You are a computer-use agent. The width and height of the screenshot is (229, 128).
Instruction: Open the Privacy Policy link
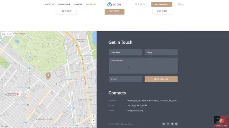127,124
